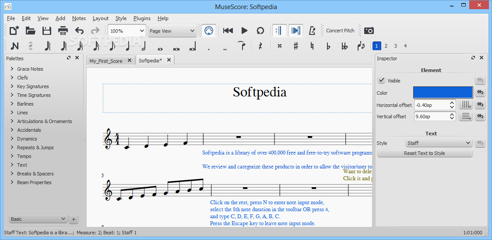This screenshot has width=492, height=240.
Task: Select voice 3
Action: [x=396, y=46]
